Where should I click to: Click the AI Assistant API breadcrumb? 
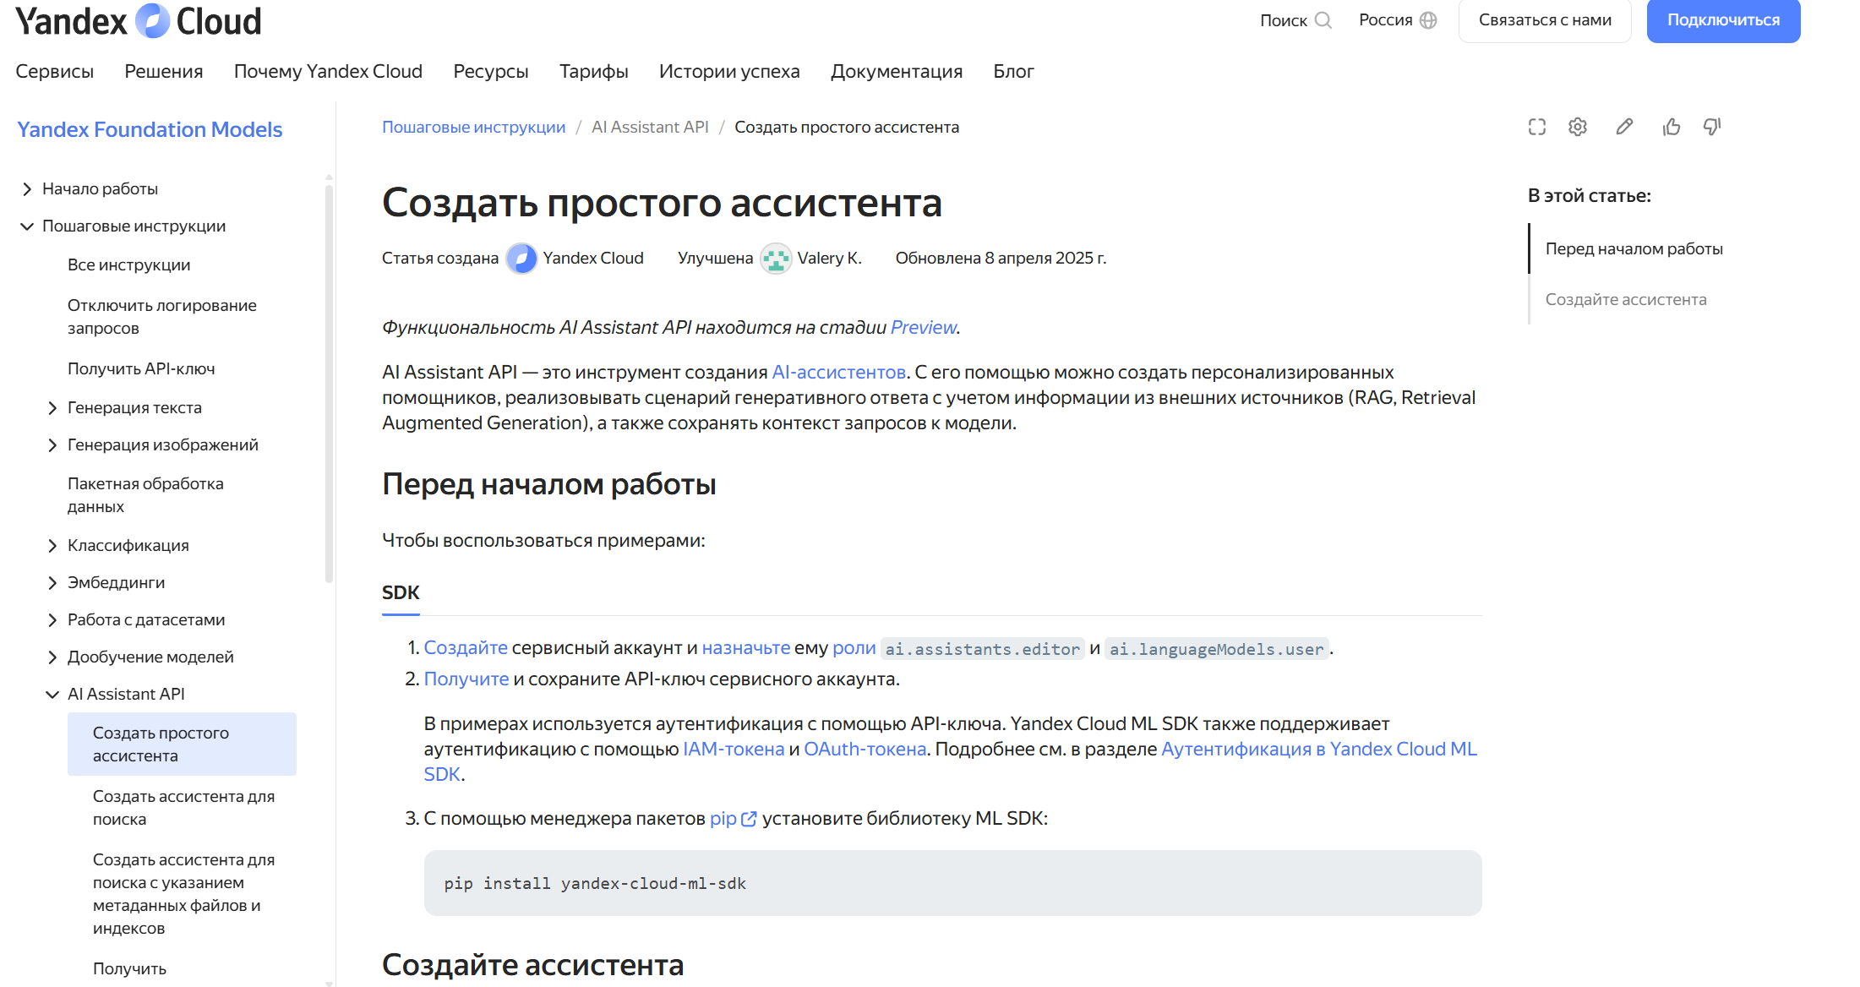click(650, 127)
